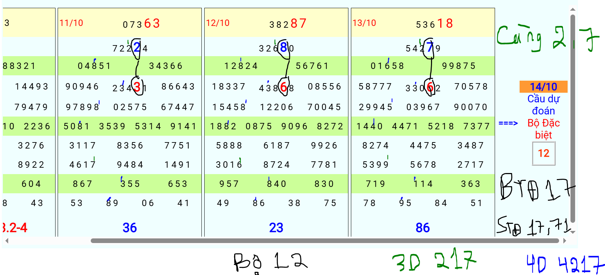
Task: Click the three-digit result 719
Action: 376,184
